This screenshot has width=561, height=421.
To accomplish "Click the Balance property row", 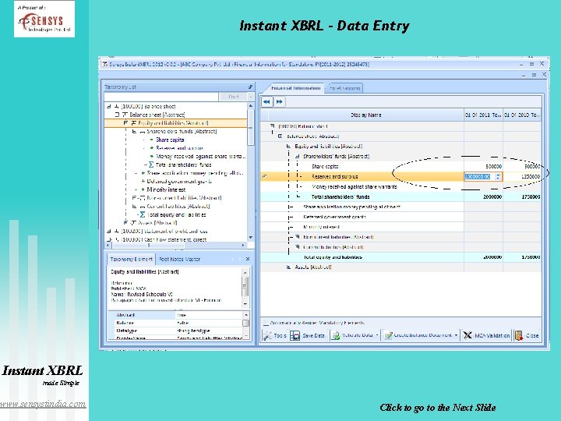I will tap(175, 323).
